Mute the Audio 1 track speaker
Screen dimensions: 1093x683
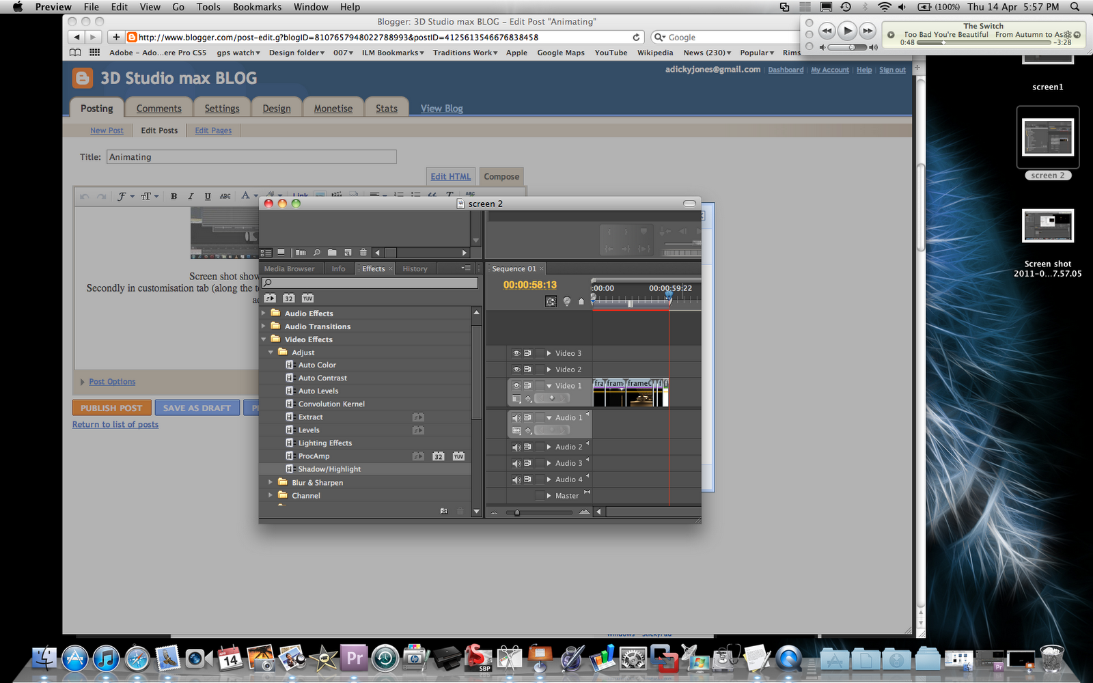(x=516, y=418)
